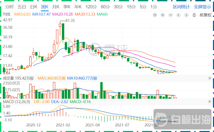Switch to the 分时 intraday tab
This screenshot has height=132, width=214.
9,7
